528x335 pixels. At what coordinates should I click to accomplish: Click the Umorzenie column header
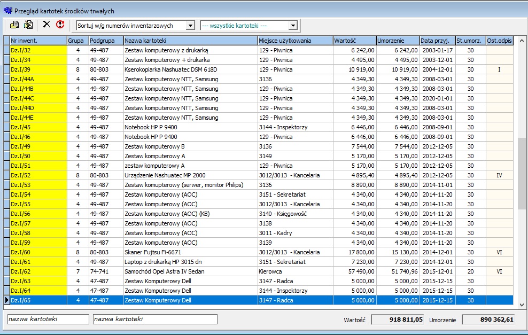tap(398, 41)
